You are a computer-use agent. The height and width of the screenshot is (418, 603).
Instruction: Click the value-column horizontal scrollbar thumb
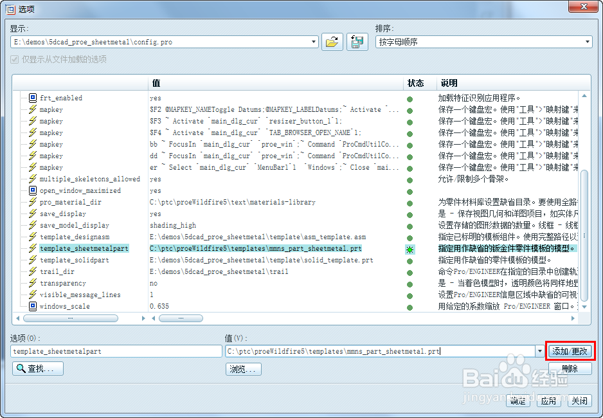coord(181,318)
